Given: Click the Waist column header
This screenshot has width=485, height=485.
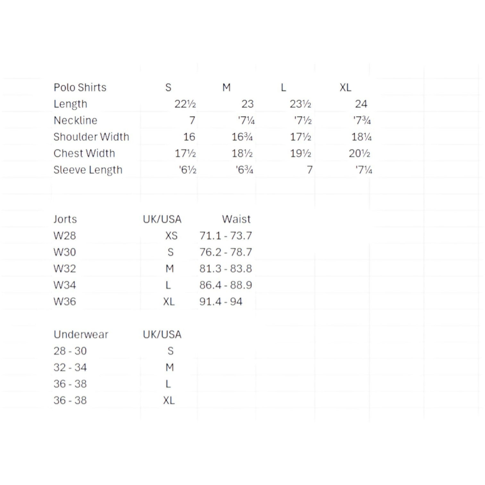Looking at the screenshot, I should pos(236,219).
